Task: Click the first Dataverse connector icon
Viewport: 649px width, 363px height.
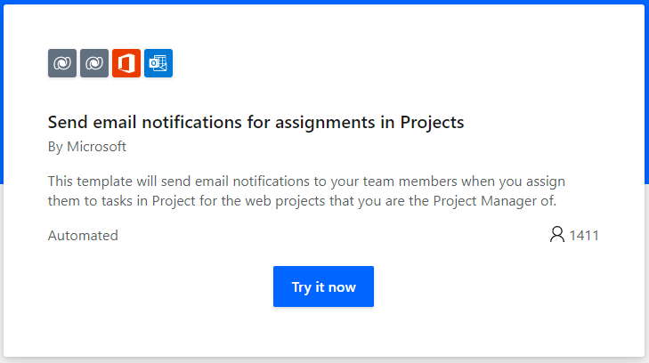Action: tap(62, 63)
